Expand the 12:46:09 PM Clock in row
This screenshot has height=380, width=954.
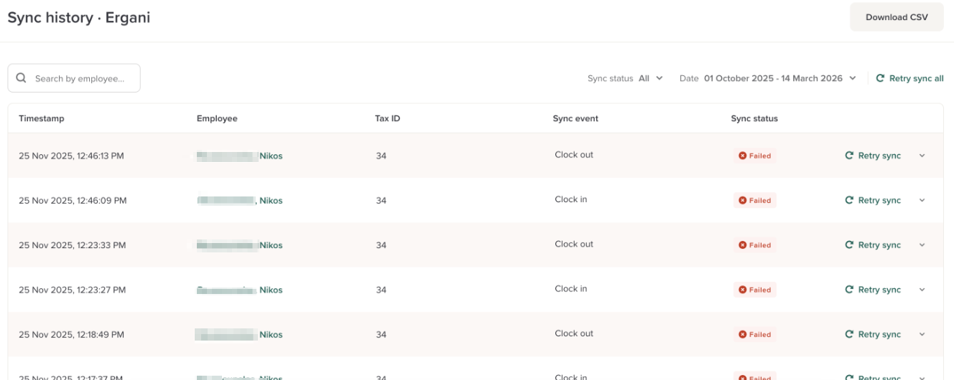[x=922, y=201]
